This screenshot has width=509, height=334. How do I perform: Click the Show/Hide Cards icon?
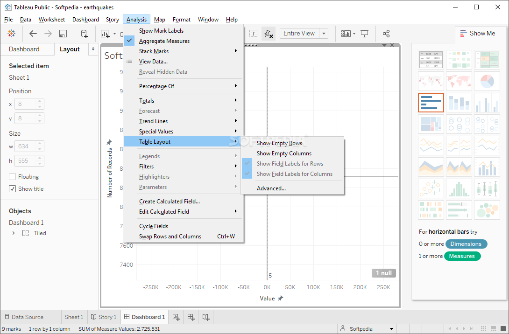click(x=346, y=34)
